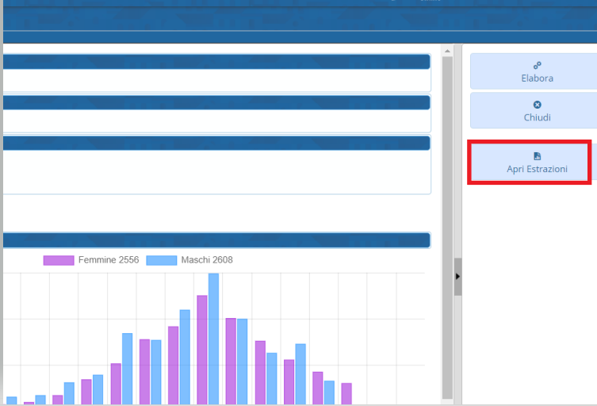This screenshot has width=597, height=406.
Task: Click the purple Femmine legend swatch
Action: pos(58,260)
